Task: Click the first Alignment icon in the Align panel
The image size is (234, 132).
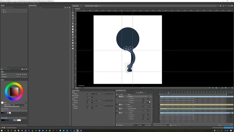Action: (17, 74)
